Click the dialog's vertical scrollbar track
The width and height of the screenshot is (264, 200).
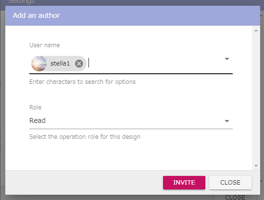coord(256,98)
